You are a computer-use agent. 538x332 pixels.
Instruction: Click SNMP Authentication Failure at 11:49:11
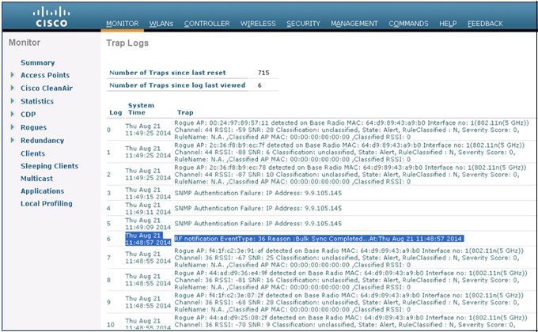pyautogui.click(x=258, y=208)
